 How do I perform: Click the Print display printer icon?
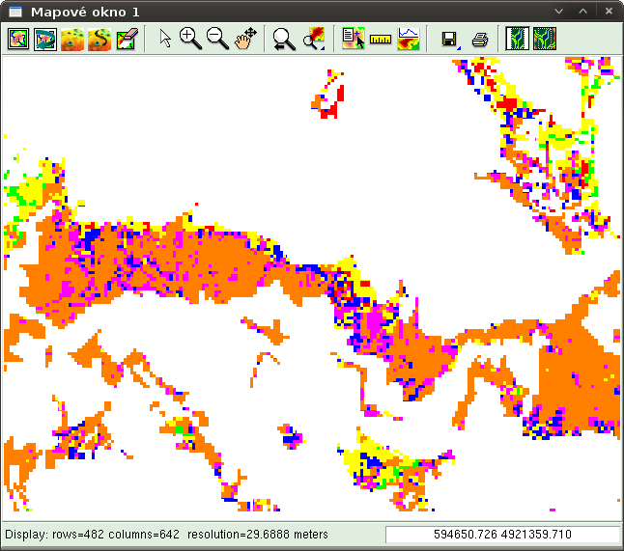pos(480,40)
